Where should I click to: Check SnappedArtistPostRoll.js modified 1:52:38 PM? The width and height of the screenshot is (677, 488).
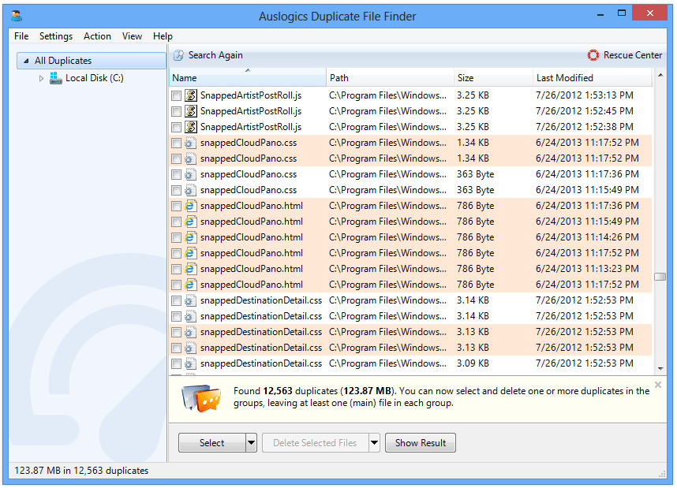(x=176, y=127)
